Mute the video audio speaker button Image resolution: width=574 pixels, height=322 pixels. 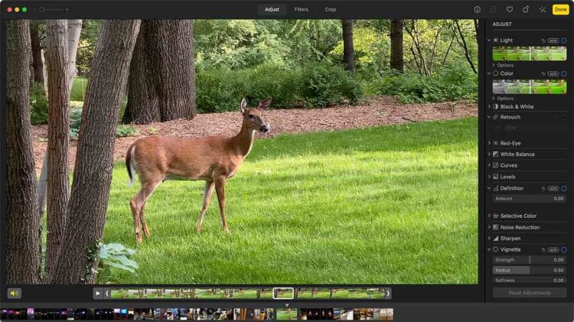coord(15,293)
